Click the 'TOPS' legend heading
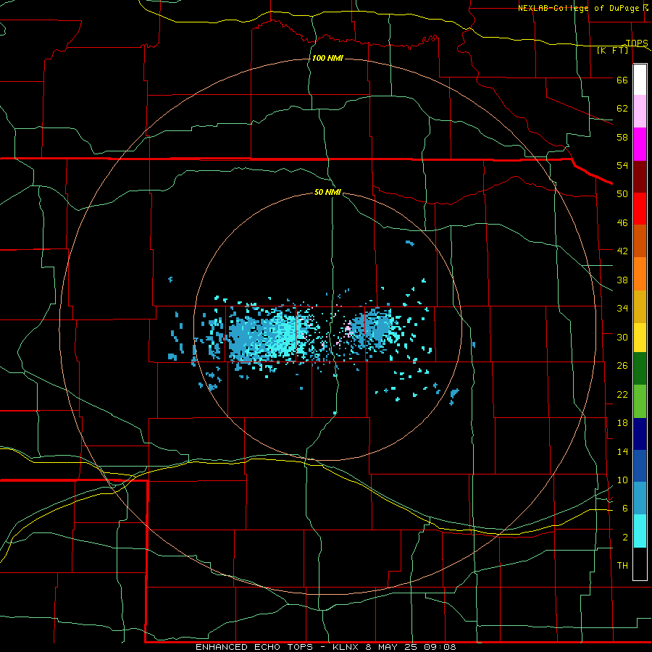This screenshot has width=652, height=652. pyautogui.click(x=637, y=43)
